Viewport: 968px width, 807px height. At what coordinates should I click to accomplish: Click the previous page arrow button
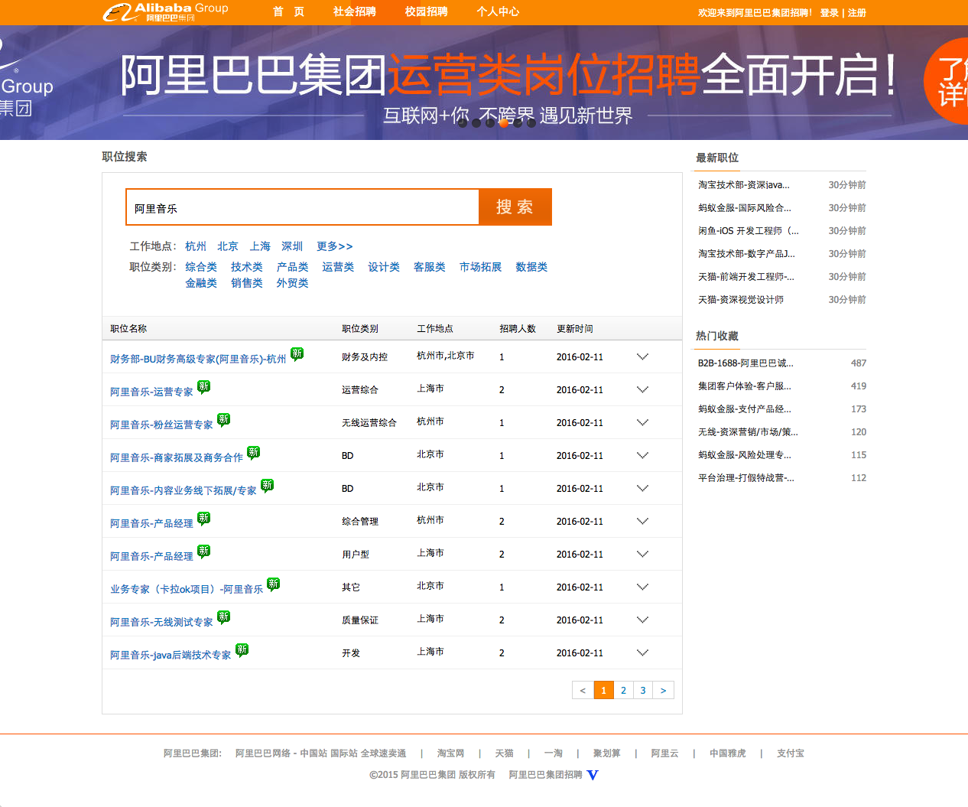coord(583,690)
